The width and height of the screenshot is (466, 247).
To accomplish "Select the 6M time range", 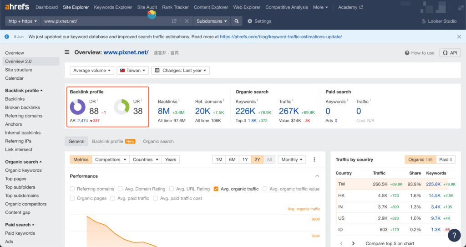I will pyautogui.click(x=232, y=160).
